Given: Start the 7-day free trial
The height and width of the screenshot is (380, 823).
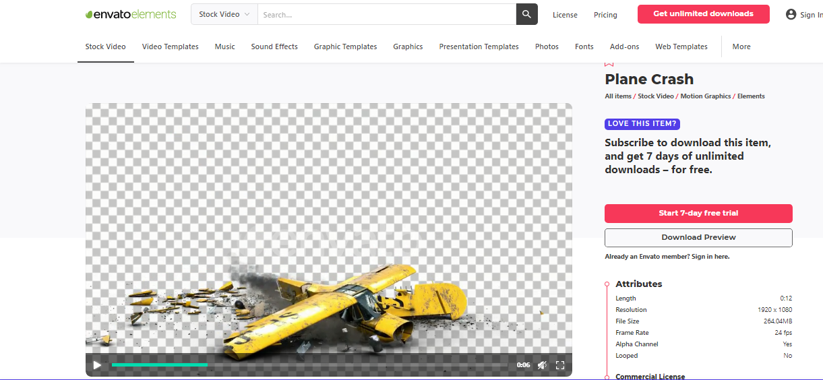Looking at the screenshot, I should coord(698,214).
